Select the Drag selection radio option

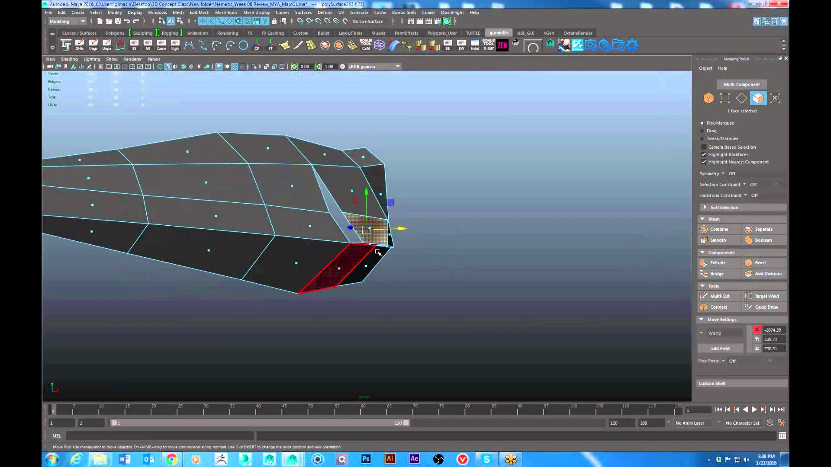[x=702, y=131]
